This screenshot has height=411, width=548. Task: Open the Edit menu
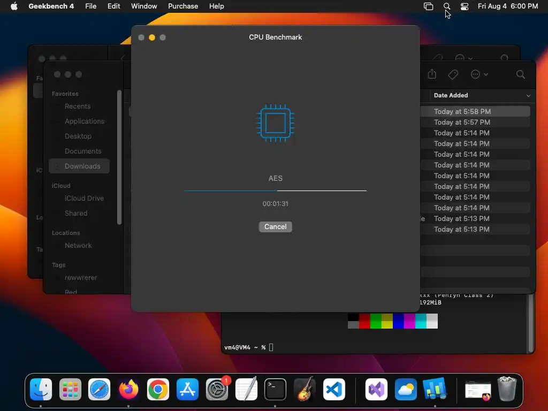tap(113, 6)
